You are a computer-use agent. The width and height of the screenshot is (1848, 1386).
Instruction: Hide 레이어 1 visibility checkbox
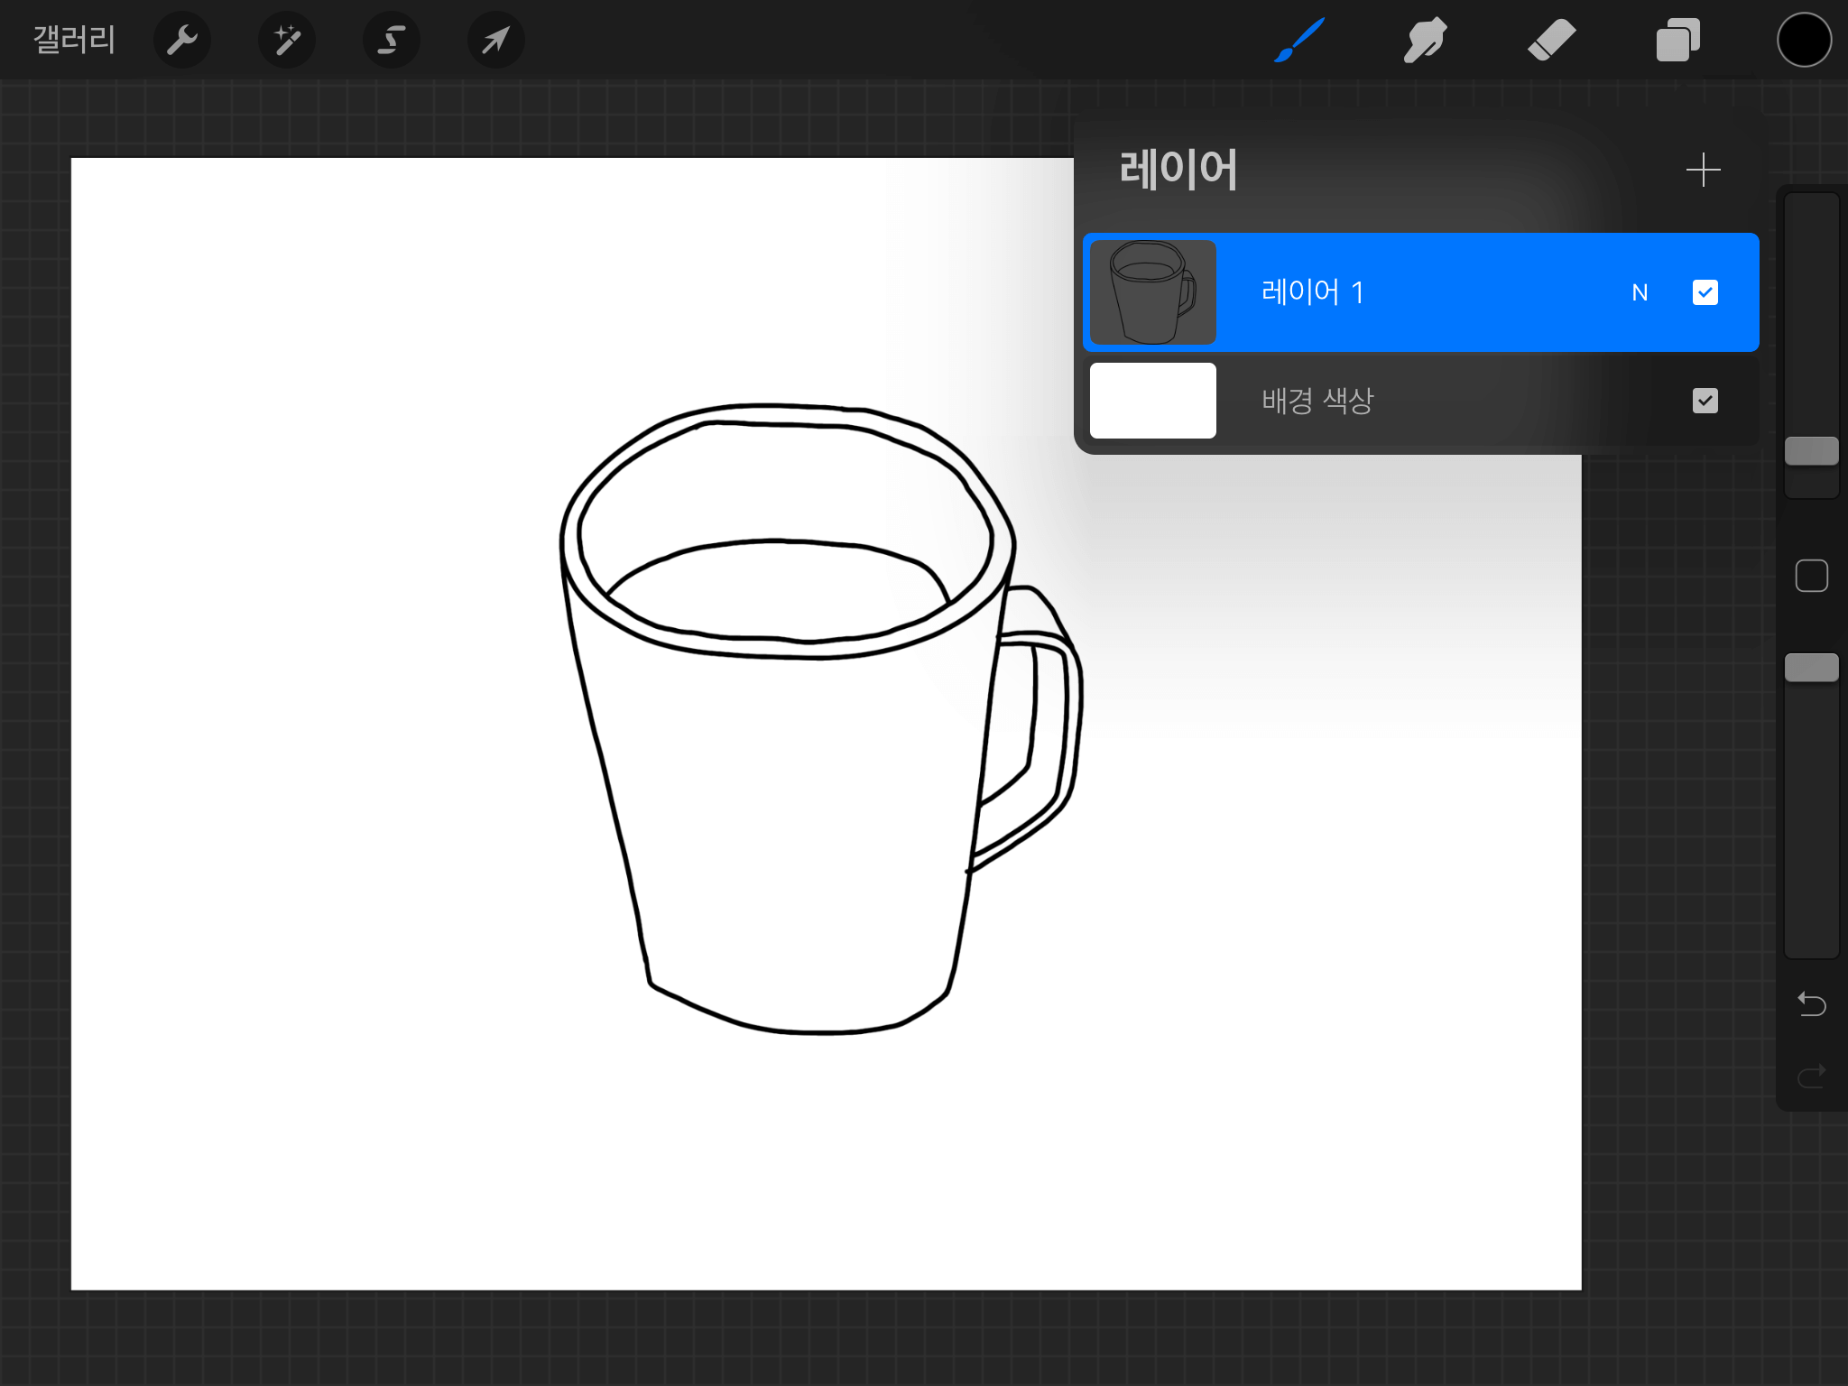(x=1705, y=292)
